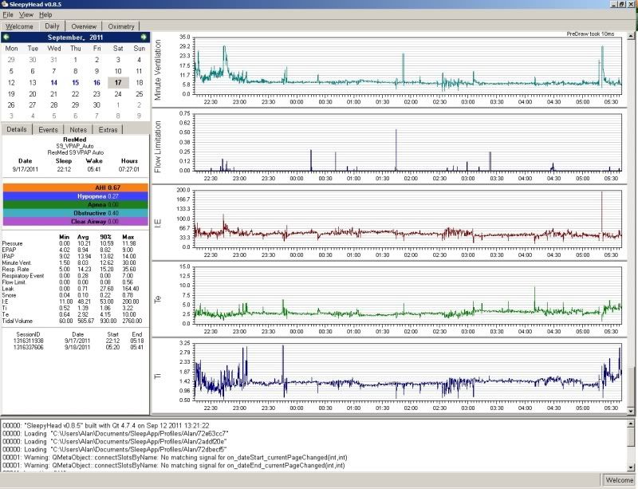Click the "Snore" statistics row label

[x=9, y=295]
